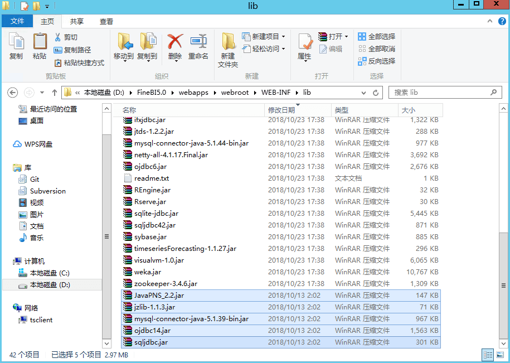Refresh the lib folder view
Image resolution: width=510 pixels, height=363 pixels.
(x=376, y=93)
